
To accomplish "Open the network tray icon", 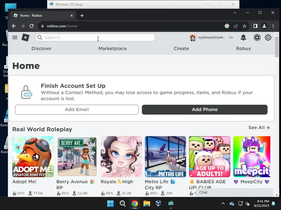I will 240,203.
